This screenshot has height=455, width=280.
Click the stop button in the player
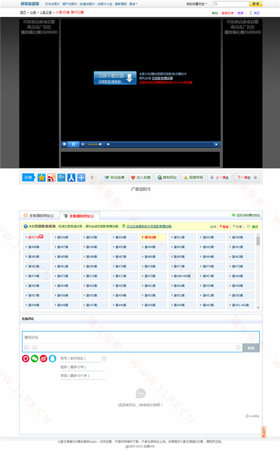(x=64, y=144)
